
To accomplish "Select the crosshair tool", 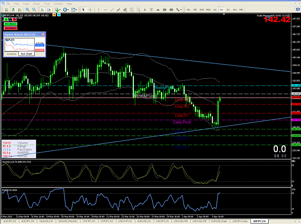I will coord(90,10).
